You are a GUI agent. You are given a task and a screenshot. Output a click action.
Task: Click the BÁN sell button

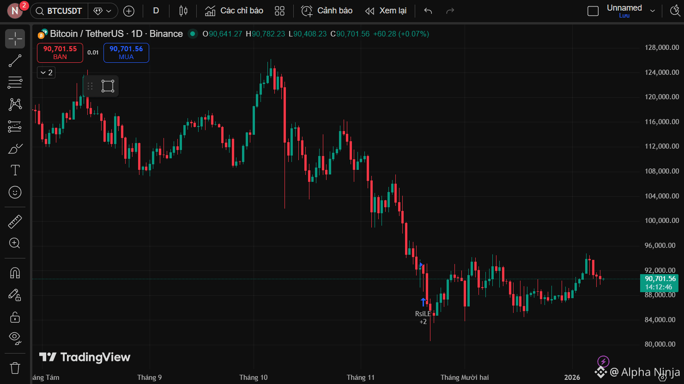60,53
